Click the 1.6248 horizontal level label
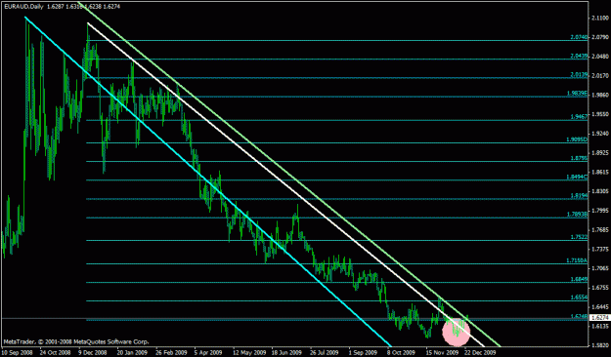 point(579,316)
